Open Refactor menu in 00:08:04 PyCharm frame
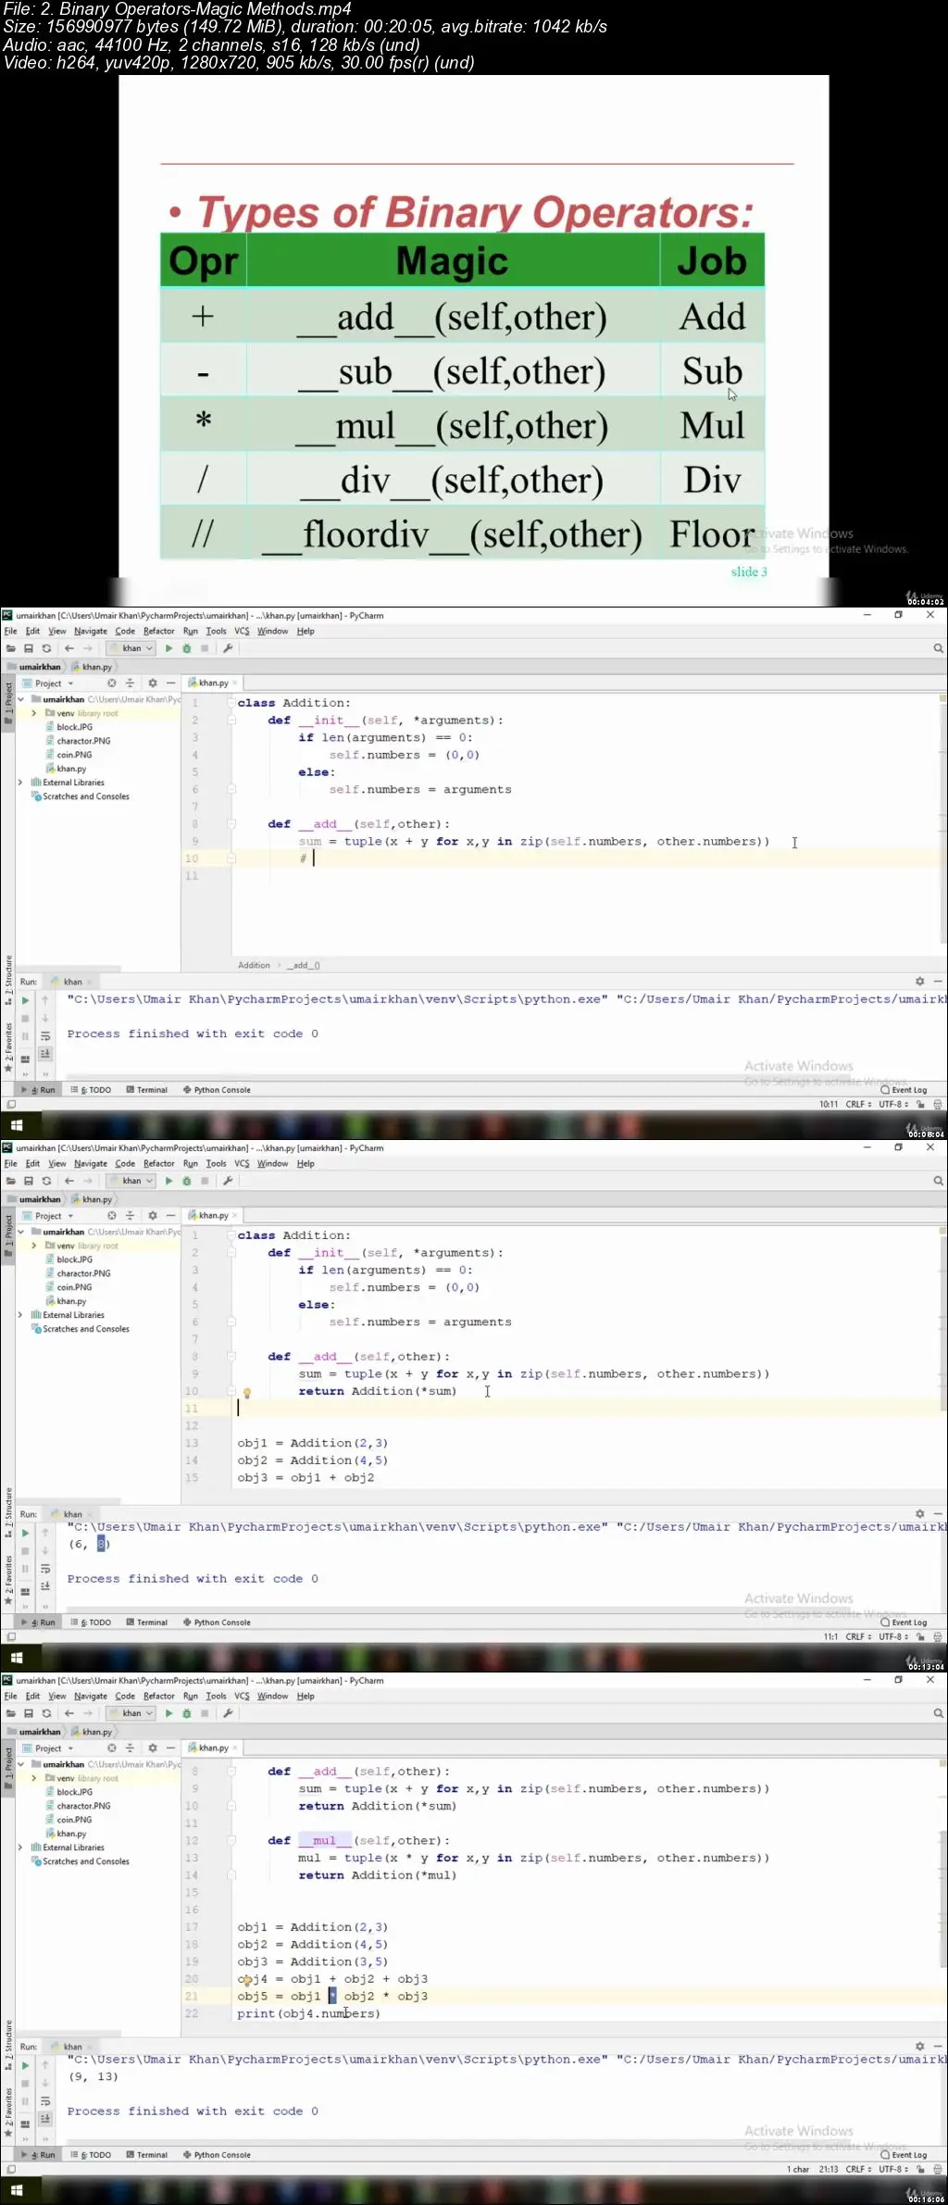948x2205 pixels. click(158, 632)
